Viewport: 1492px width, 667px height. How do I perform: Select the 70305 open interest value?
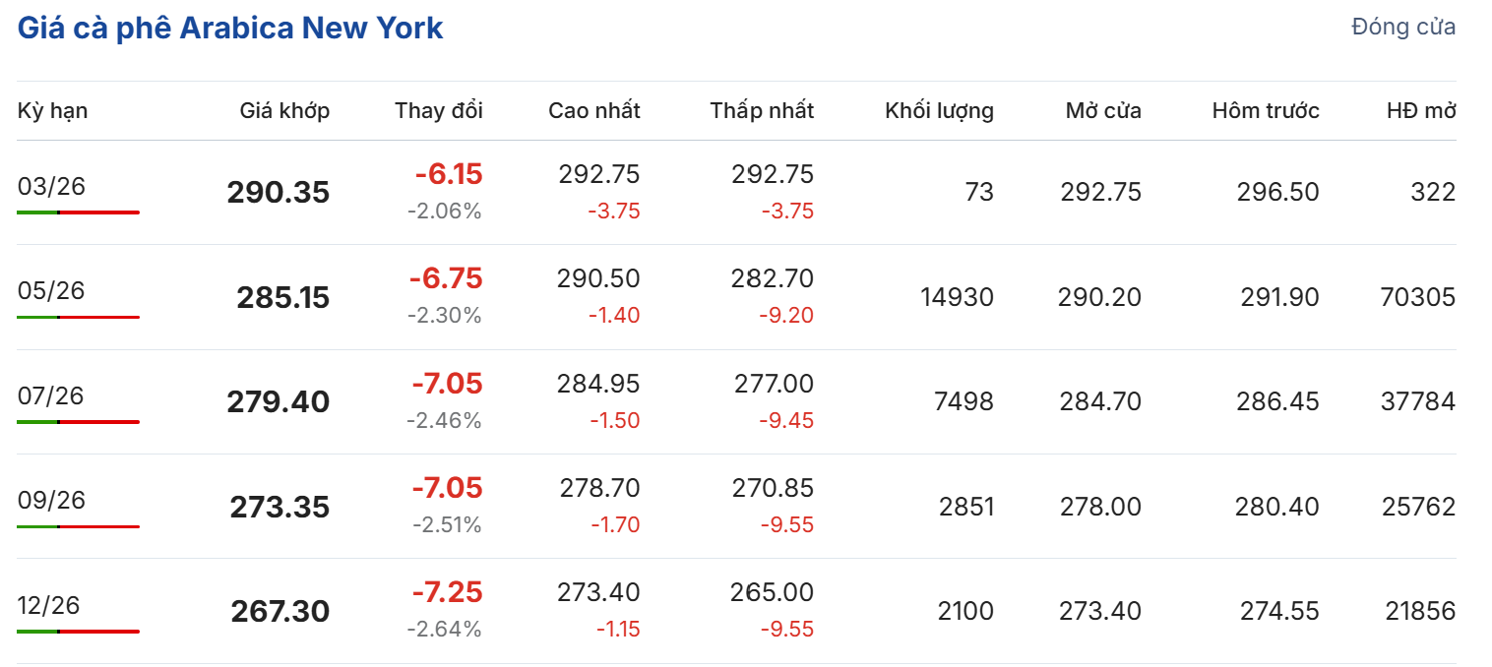(x=1418, y=297)
